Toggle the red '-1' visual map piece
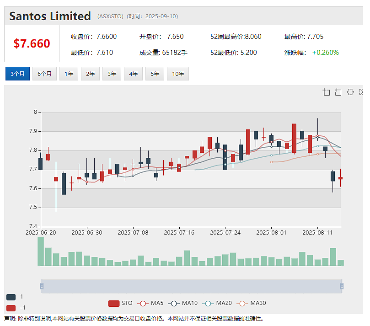This screenshot has width=370, height=326. tap(11, 308)
